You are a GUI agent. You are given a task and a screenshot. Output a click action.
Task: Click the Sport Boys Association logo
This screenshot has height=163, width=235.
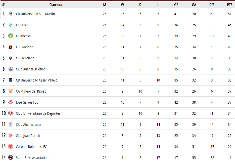pos(11,158)
